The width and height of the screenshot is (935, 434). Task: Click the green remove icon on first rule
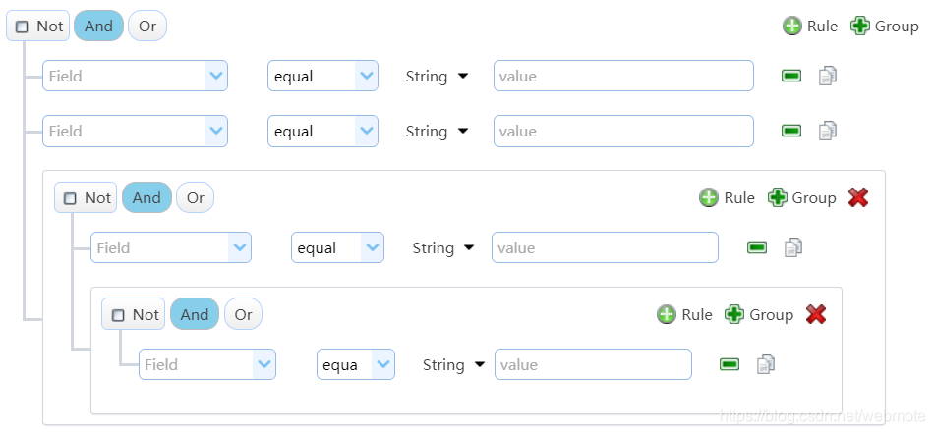(791, 76)
